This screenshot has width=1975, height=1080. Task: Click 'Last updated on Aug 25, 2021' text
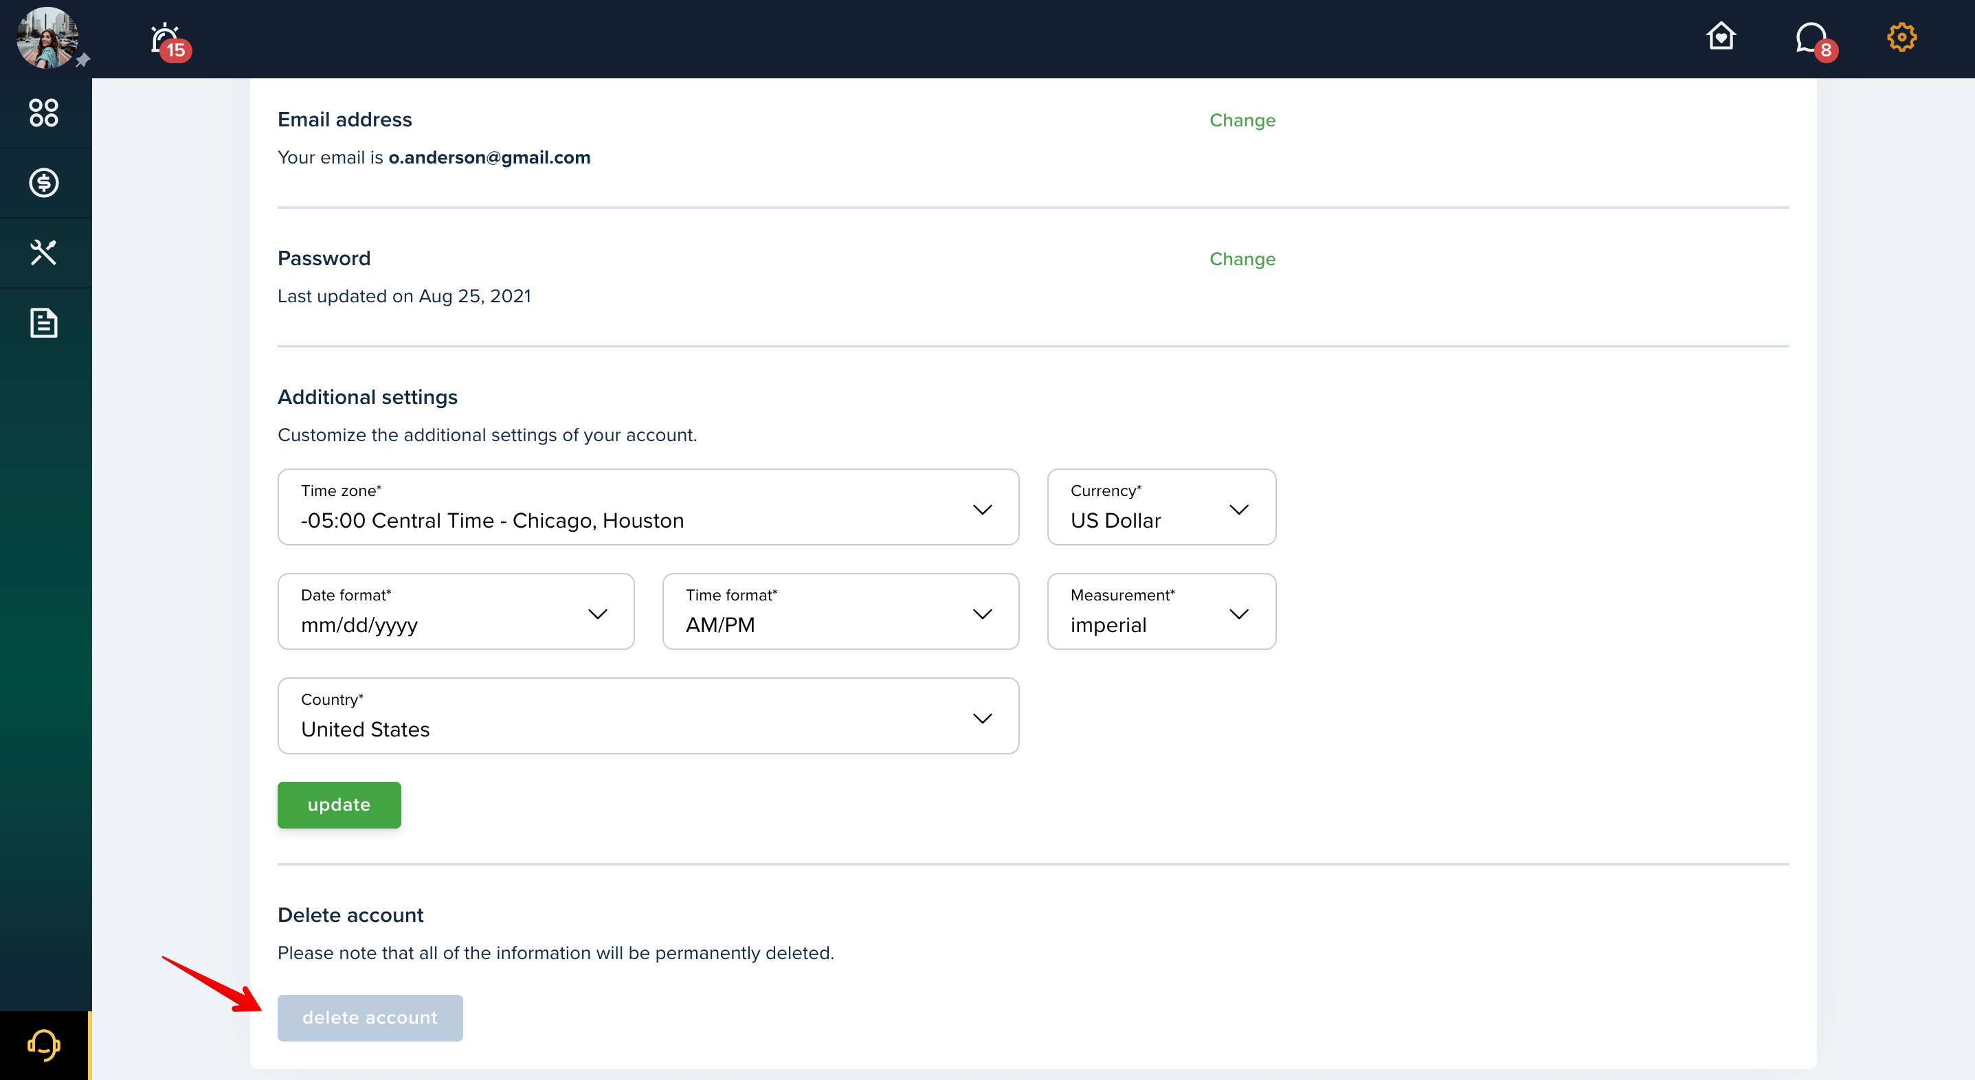click(x=404, y=296)
